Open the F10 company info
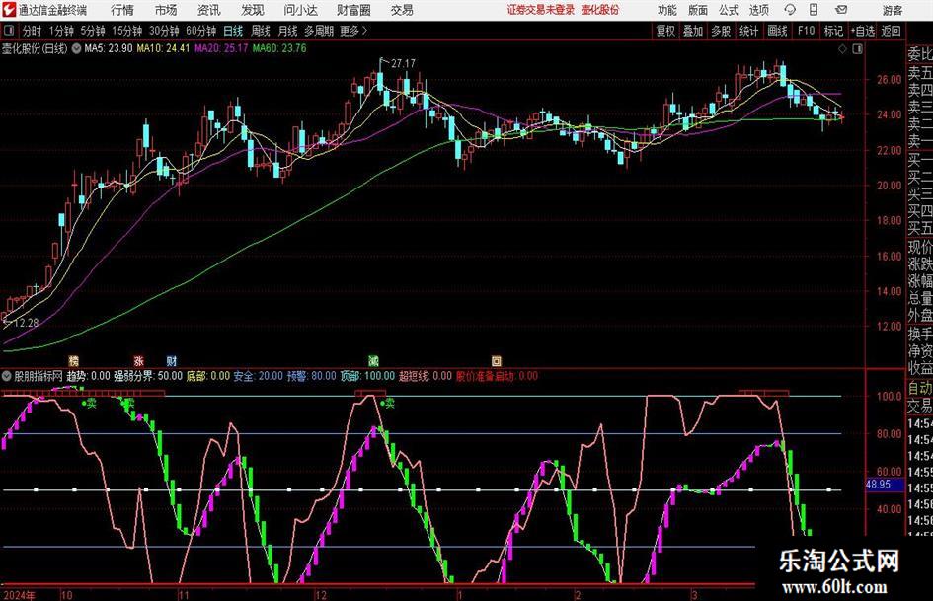The width and height of the screenshot is (933, 601). [x=806, y=31]
